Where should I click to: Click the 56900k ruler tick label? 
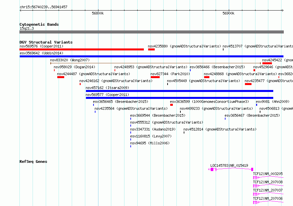click(x=228, y=13)
